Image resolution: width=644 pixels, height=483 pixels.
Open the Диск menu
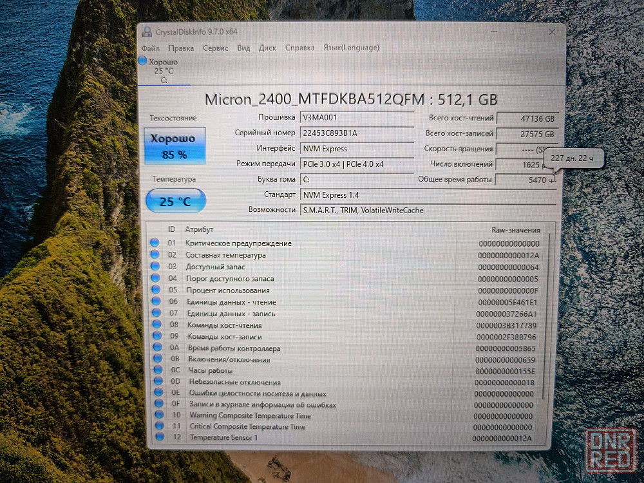[x=267, y=48]
